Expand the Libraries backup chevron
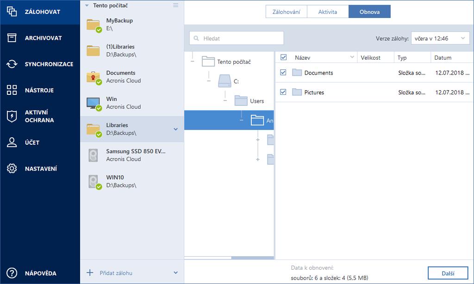This screenshot has height=284, width=474. 175,130
